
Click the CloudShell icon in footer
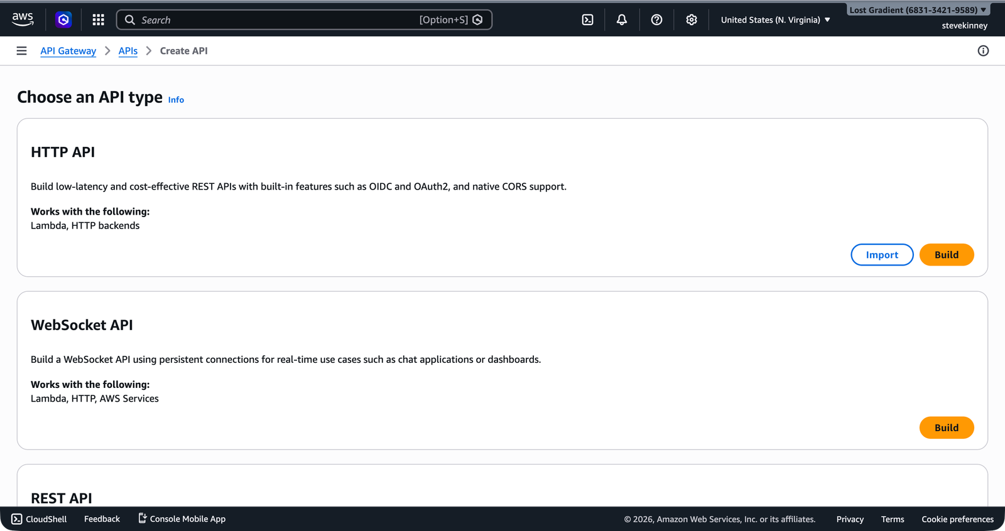click(17, 519)
